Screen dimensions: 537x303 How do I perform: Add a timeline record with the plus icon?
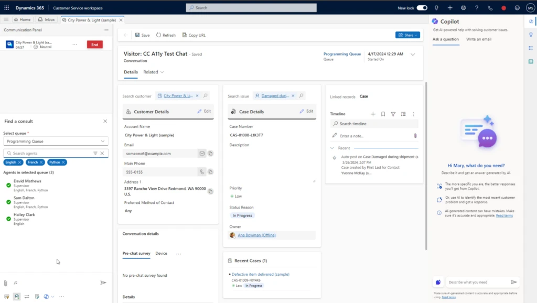point(373,114)
